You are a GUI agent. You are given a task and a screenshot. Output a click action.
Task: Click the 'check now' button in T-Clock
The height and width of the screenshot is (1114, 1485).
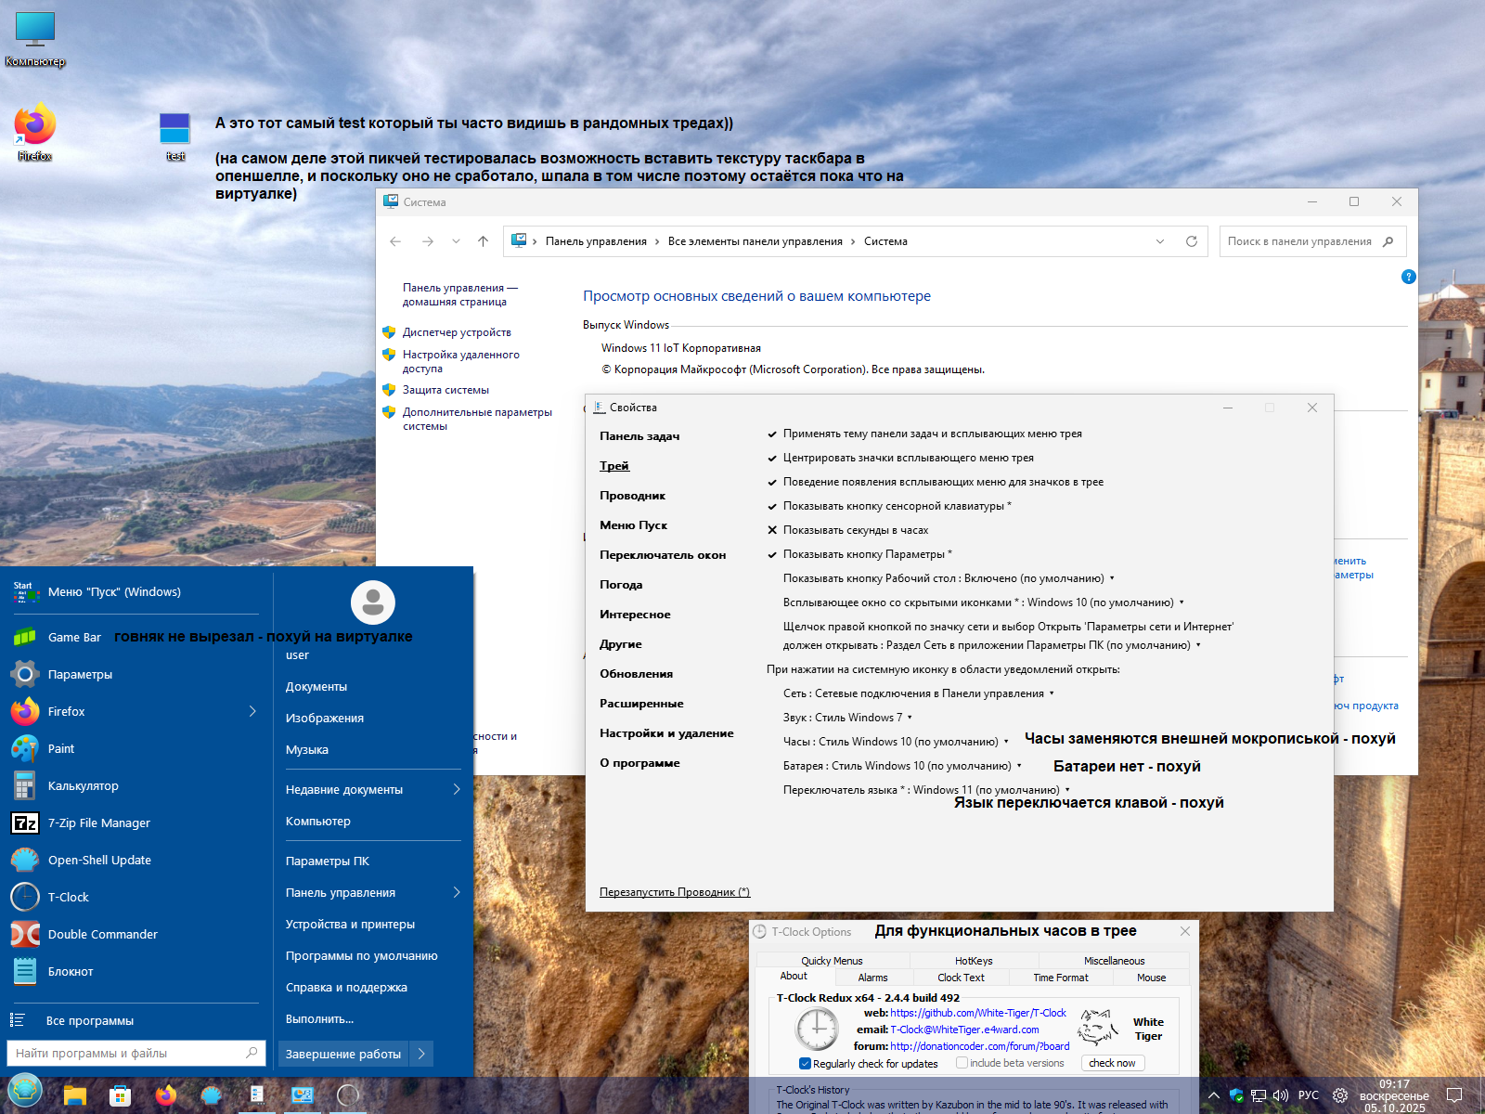(x=1113, y=1063)
